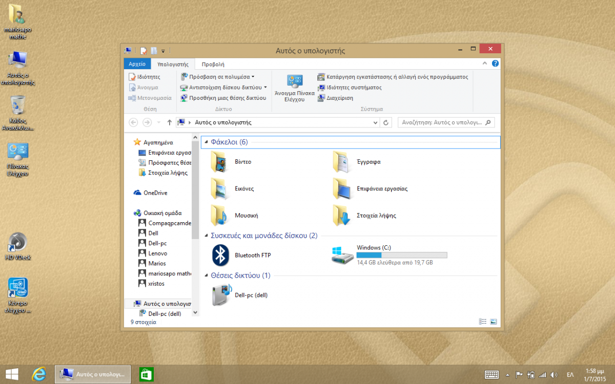Open Customize Quick Access Toolbar dropdown
The width and height of the screenshot is (615, 384).
(x=163, y=51)
